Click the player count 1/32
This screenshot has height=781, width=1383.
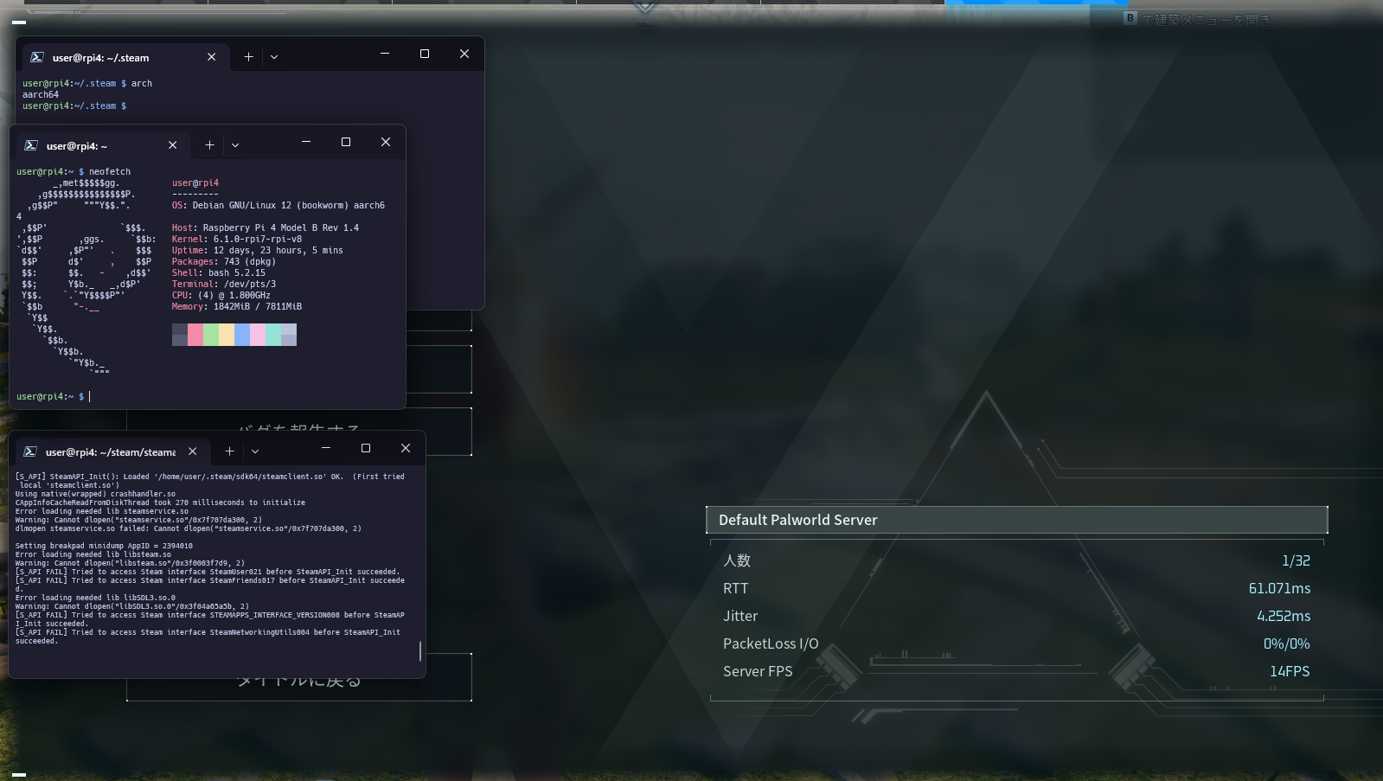coord(1296,560)
